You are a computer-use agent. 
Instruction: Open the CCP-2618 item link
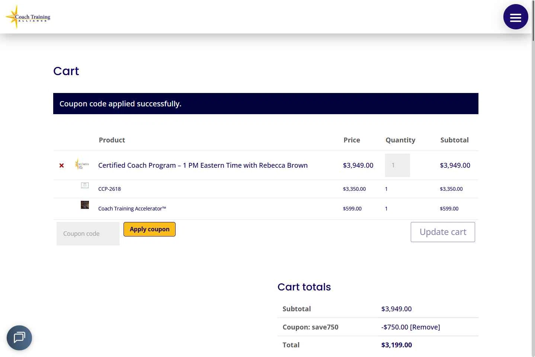pyautogui.click(x=109, y=189)
